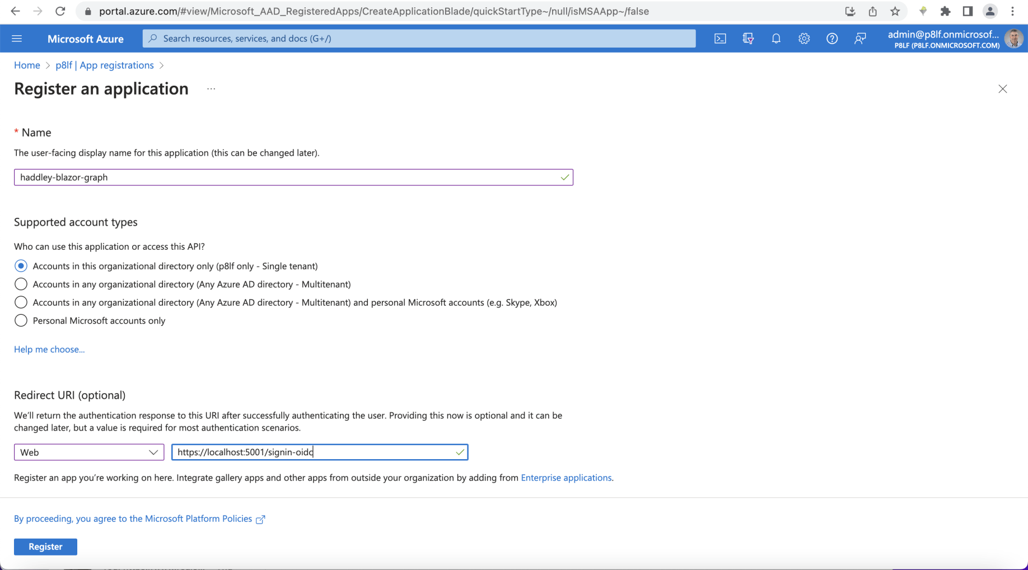Click the admin account avatar

pyautogui.click(x=1013, y=38)
